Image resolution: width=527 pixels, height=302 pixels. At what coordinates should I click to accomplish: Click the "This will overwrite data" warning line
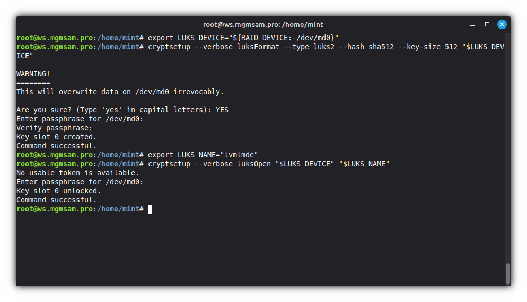pos(120,92)
